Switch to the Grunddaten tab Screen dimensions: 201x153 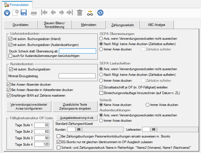20,25
